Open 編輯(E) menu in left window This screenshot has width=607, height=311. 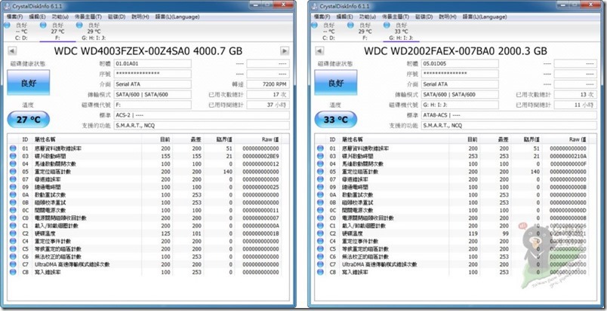(38, 17)
